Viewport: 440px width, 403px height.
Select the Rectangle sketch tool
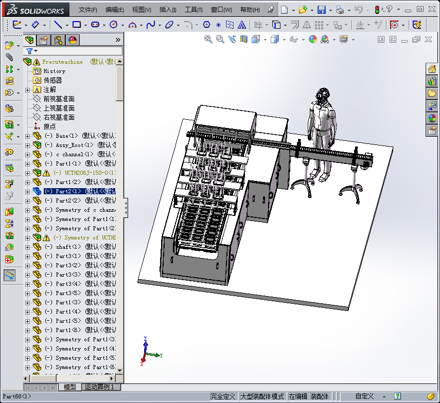[77, 25]
